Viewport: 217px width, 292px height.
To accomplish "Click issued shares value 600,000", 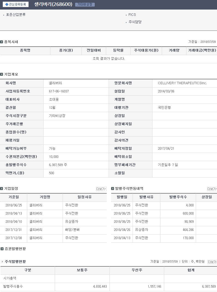I will click(188, 213).
